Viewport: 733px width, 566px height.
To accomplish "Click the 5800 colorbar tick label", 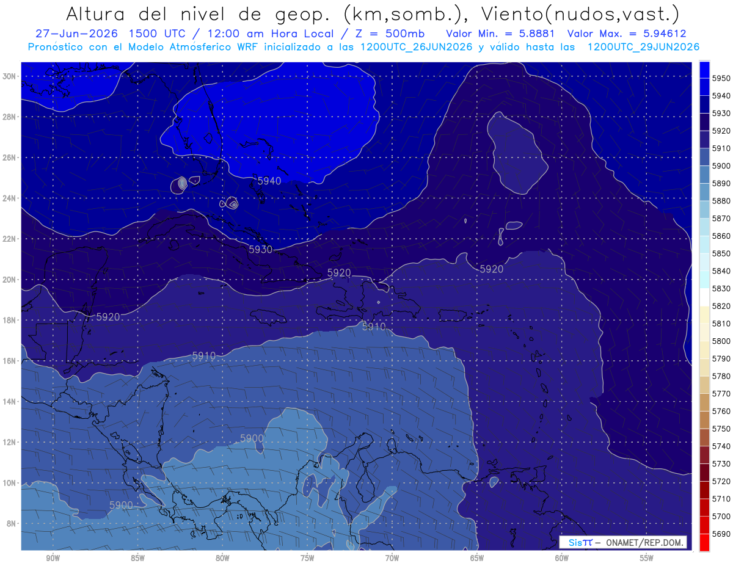I will pos(721,341).
